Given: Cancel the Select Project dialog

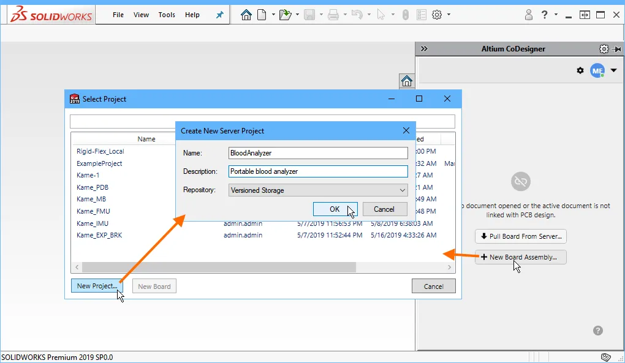Looking at the screenshot, I should pyautogui.click(x=434, y=286).
